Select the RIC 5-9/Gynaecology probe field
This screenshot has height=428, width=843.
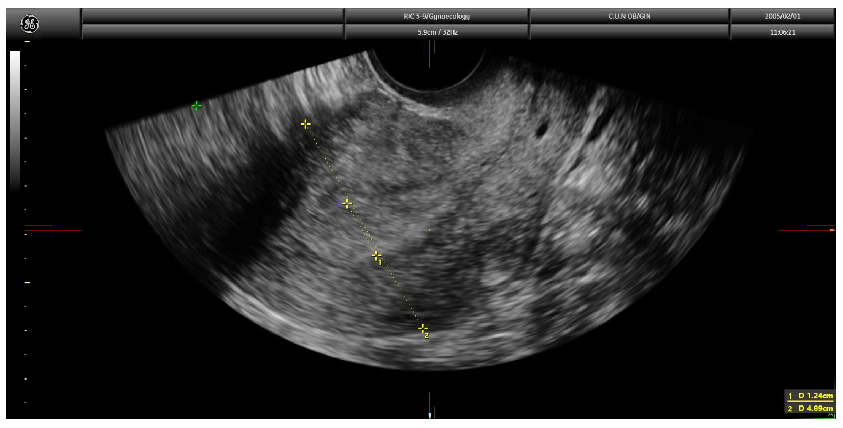pos(437,16)
